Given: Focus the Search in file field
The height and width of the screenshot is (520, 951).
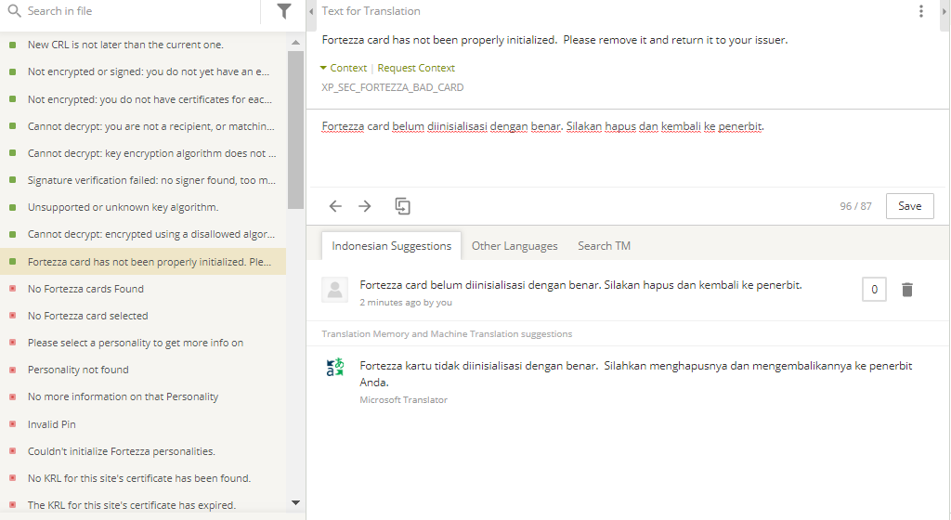Looking at the screenshot, I should tap(139, 11).
